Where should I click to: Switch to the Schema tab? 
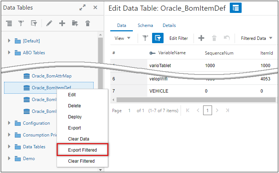click(x=145, y=25)
